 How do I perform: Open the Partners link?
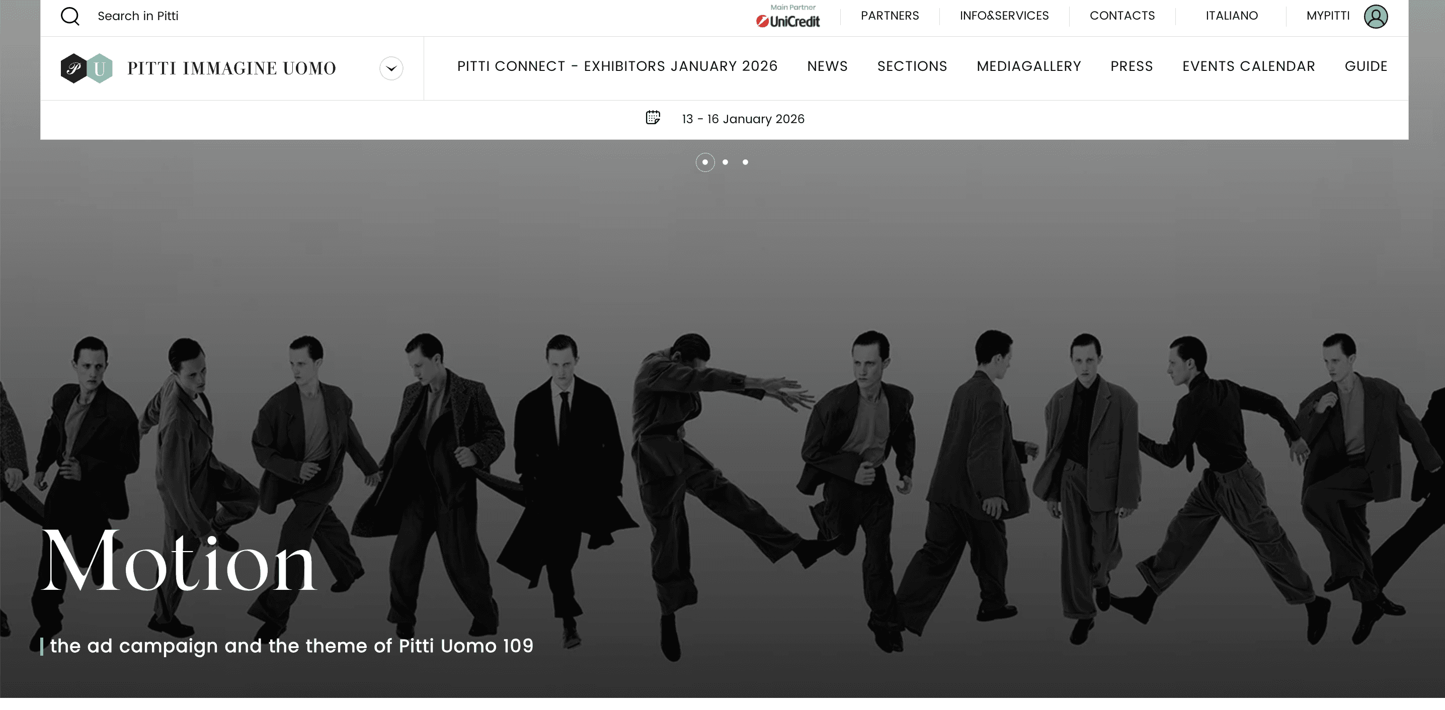[890, 16]
